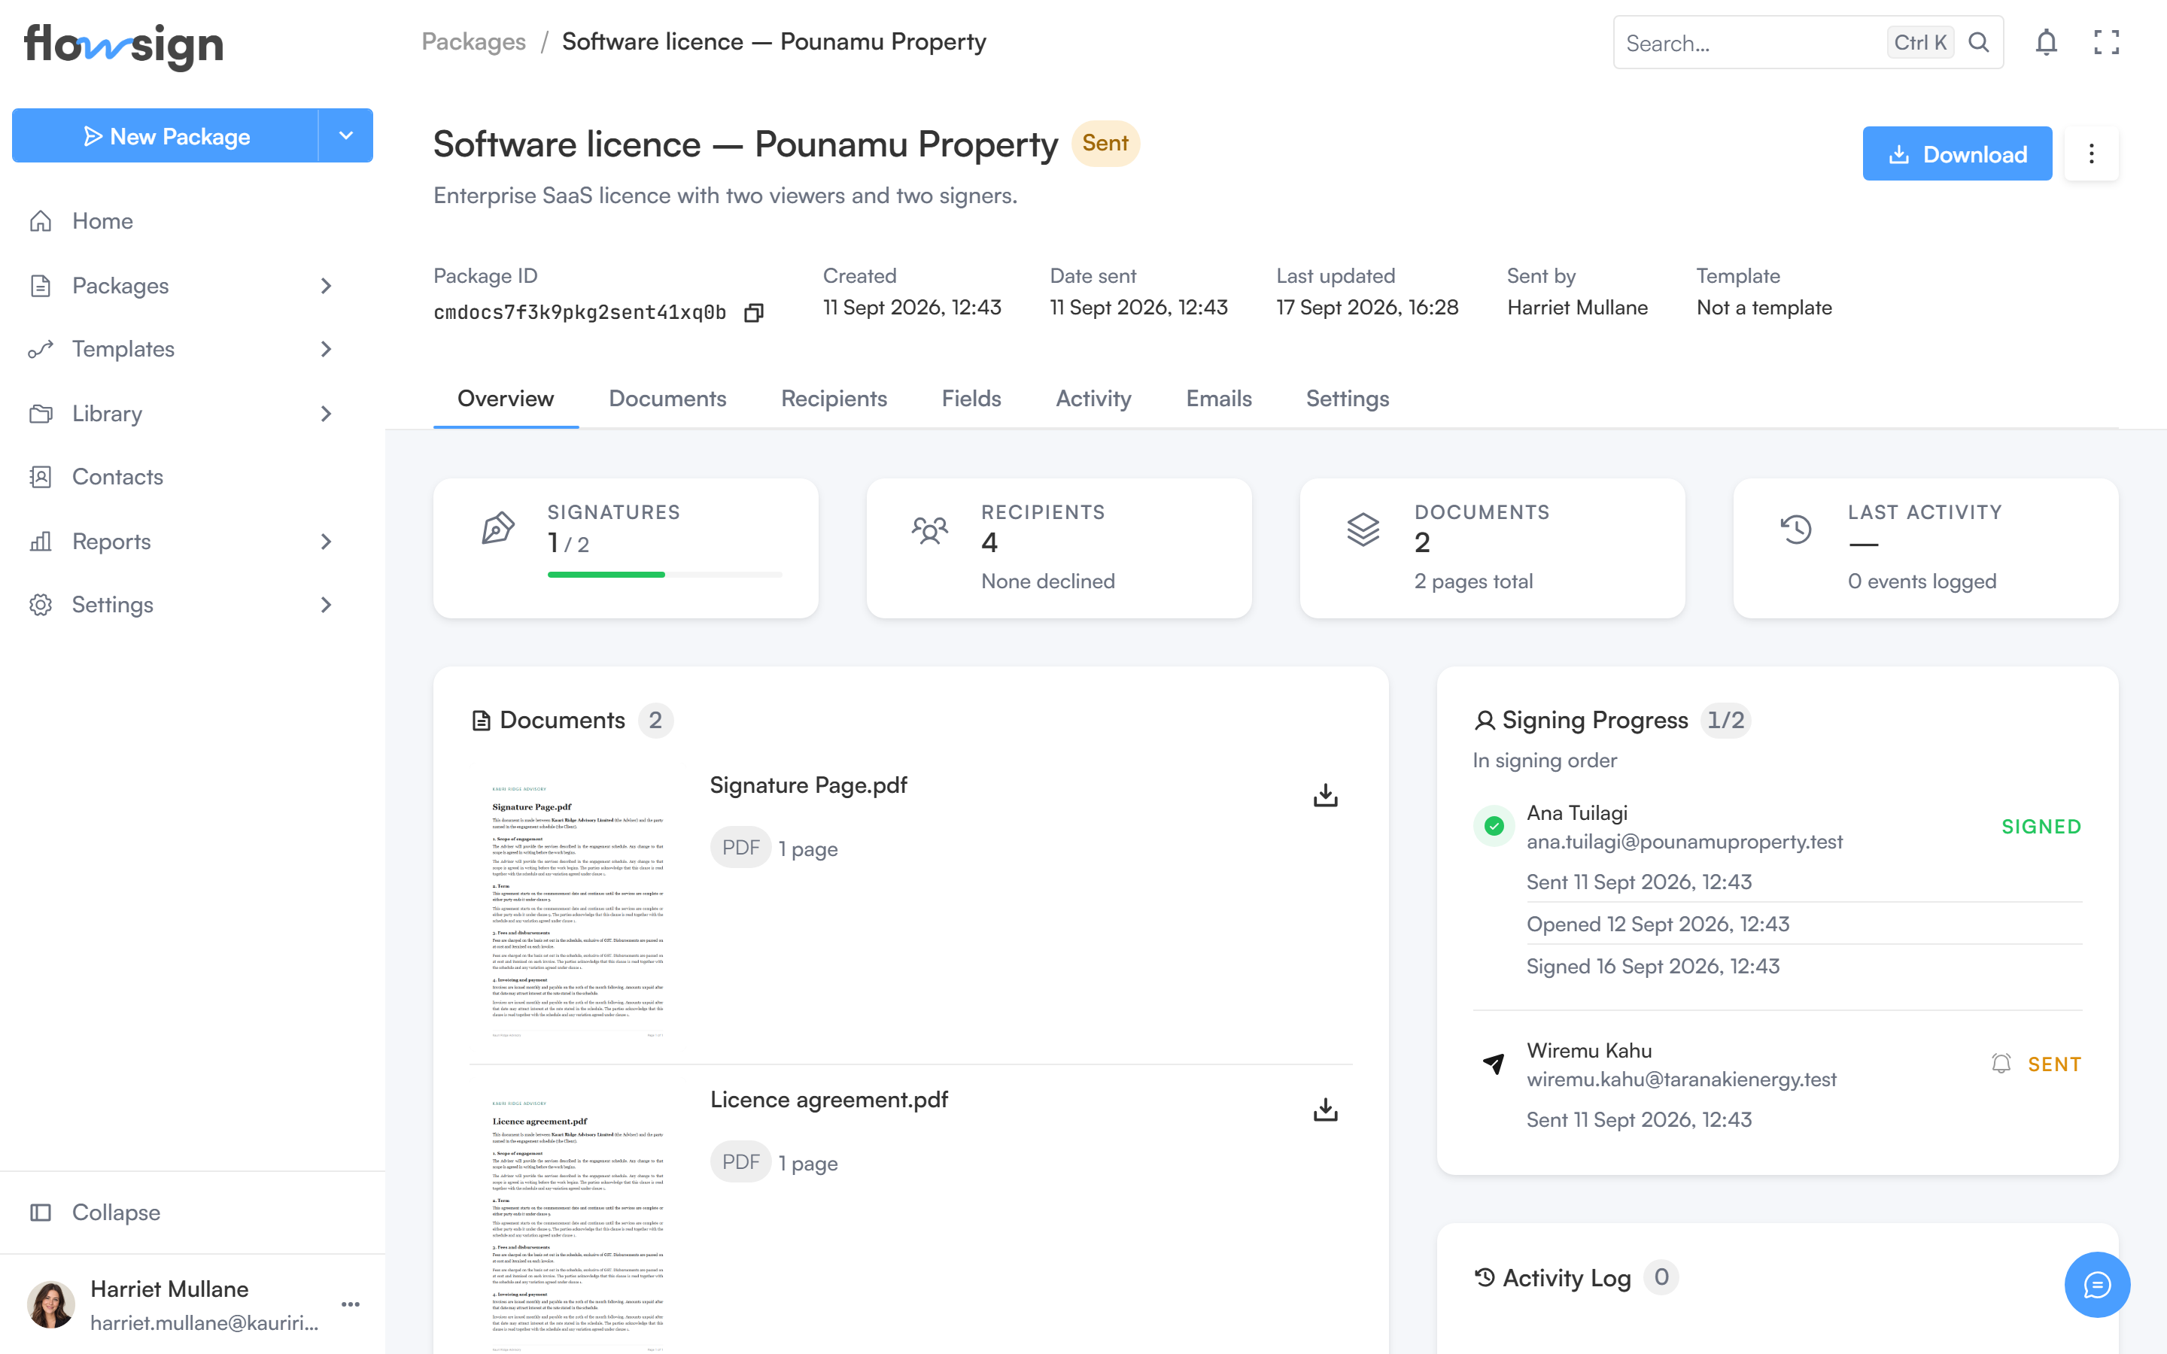Click the Documents section file icon
Viewport: 2167px width, 1354px height.
tap(481, 721)
